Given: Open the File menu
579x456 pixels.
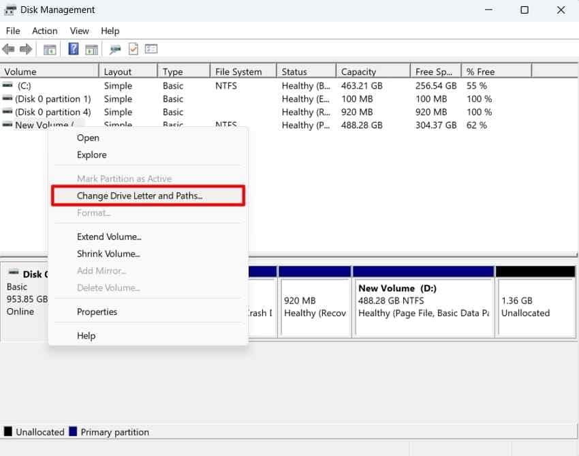Looking at the screenshot, I should 13,31.
